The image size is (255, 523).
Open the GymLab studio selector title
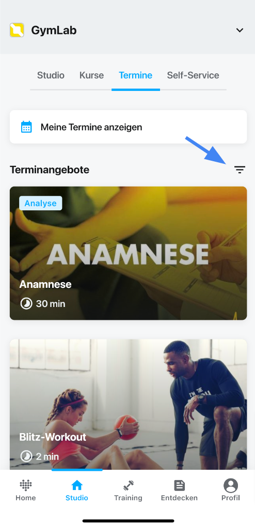click(54, 30)
